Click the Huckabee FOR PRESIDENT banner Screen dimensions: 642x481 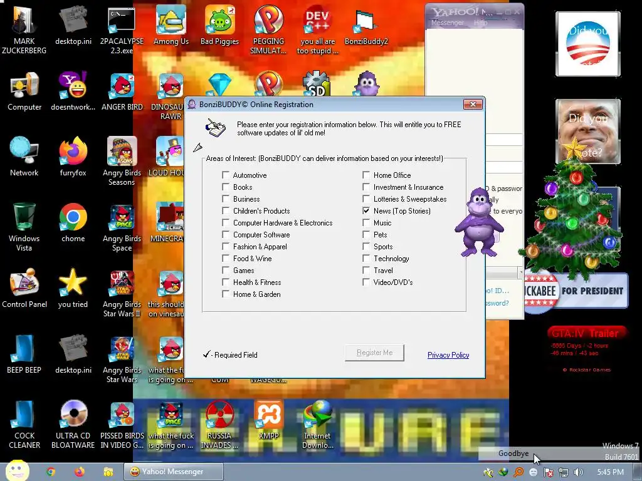click(x=577, y=291)
